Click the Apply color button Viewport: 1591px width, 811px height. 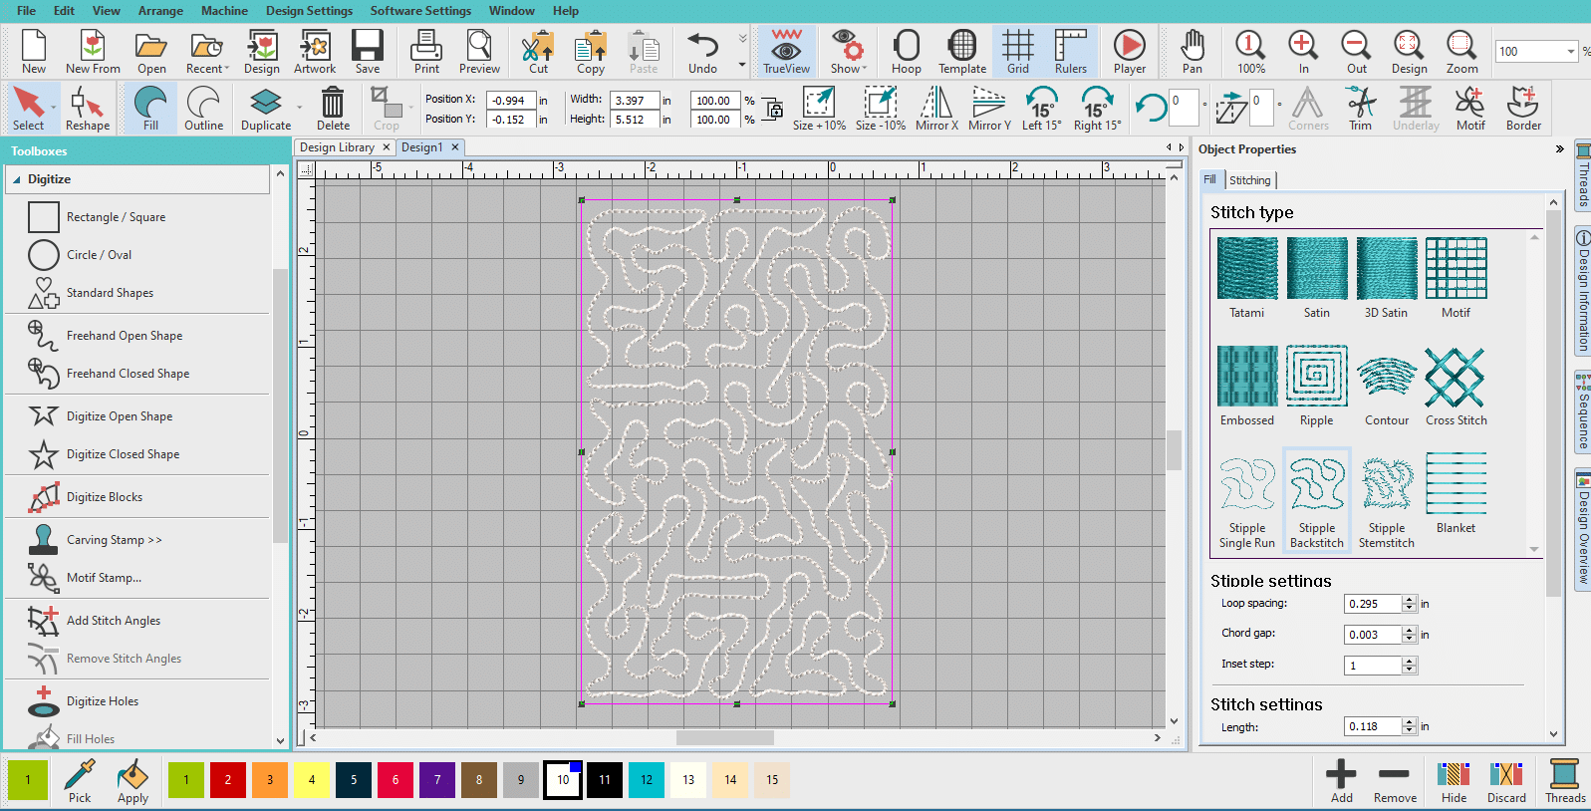[133, 781]
